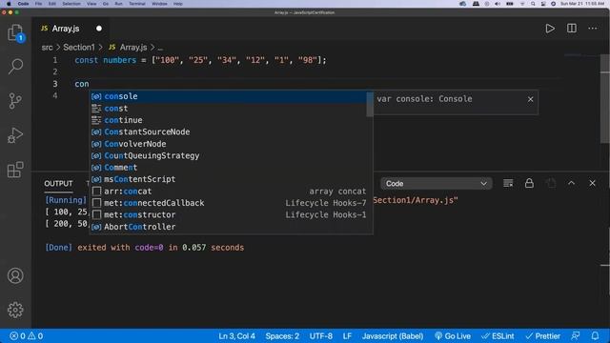Click line number 3 in the gutter
Screen dimensions: 610x343
tap(55, 84)
